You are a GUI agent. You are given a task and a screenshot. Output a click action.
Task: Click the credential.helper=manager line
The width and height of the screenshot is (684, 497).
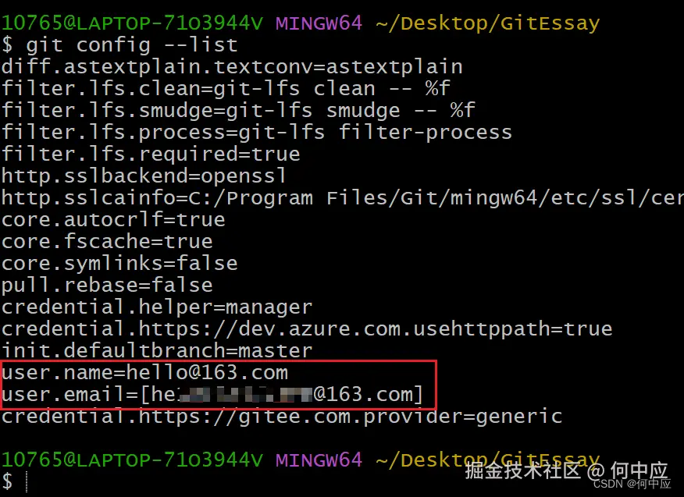click(x=157, y=307)
